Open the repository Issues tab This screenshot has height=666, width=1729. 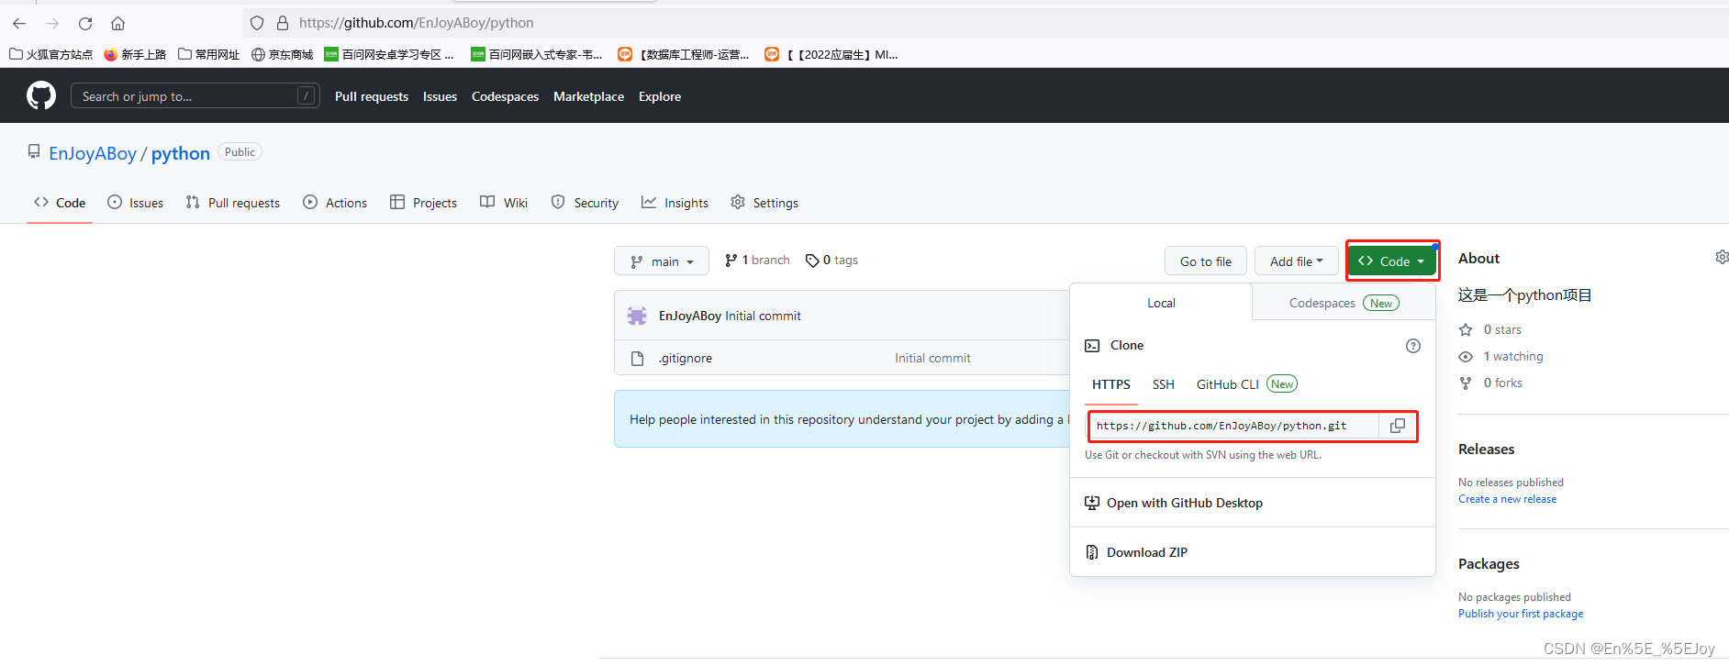(136, 203)
